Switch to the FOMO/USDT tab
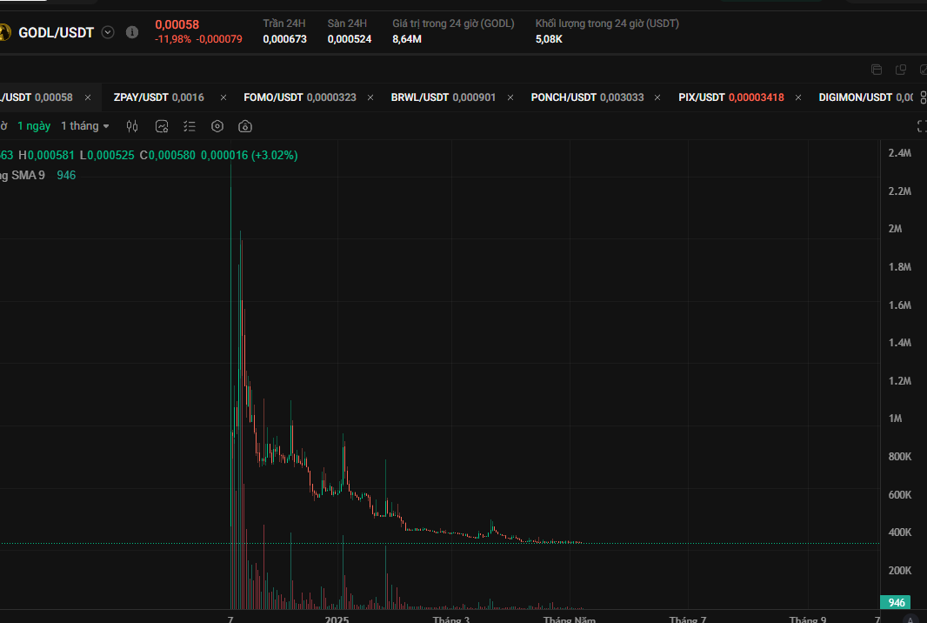 click(x=300, y=97)
